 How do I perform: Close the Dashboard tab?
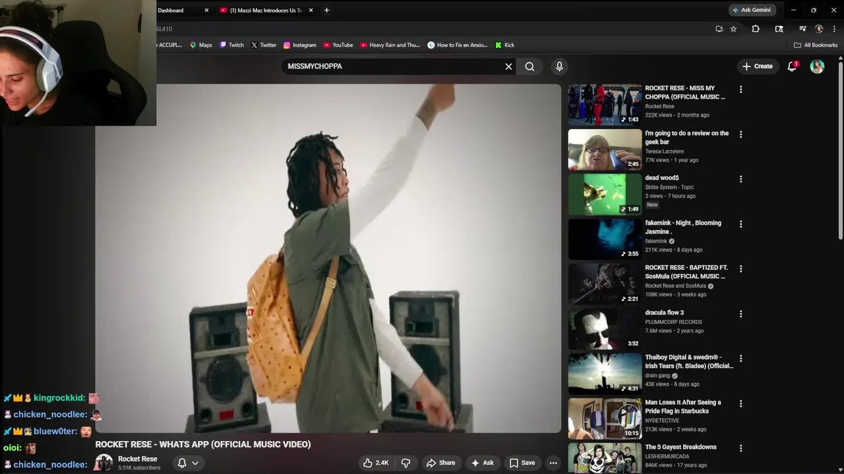[206, 10]
